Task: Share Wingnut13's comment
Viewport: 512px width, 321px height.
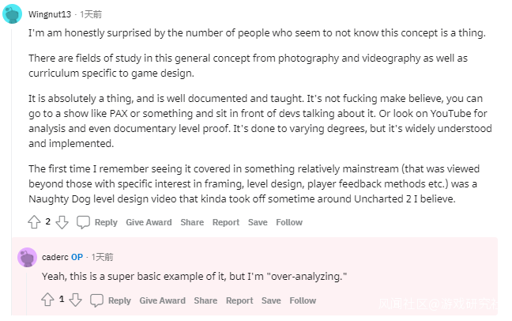Action: pos(192,223)
